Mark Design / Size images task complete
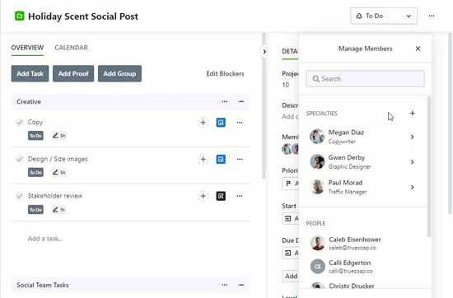 [x=20, y=159]
